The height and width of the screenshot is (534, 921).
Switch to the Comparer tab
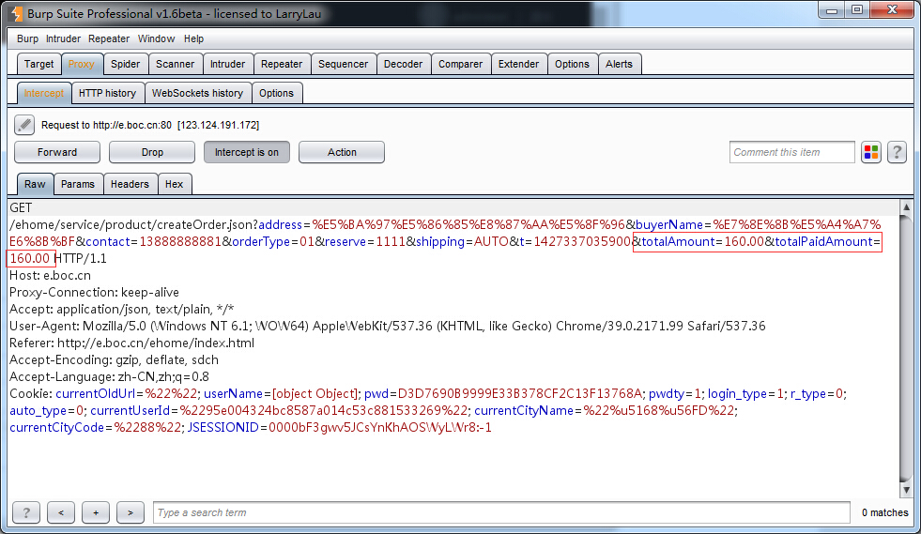(x=460, y=64)
